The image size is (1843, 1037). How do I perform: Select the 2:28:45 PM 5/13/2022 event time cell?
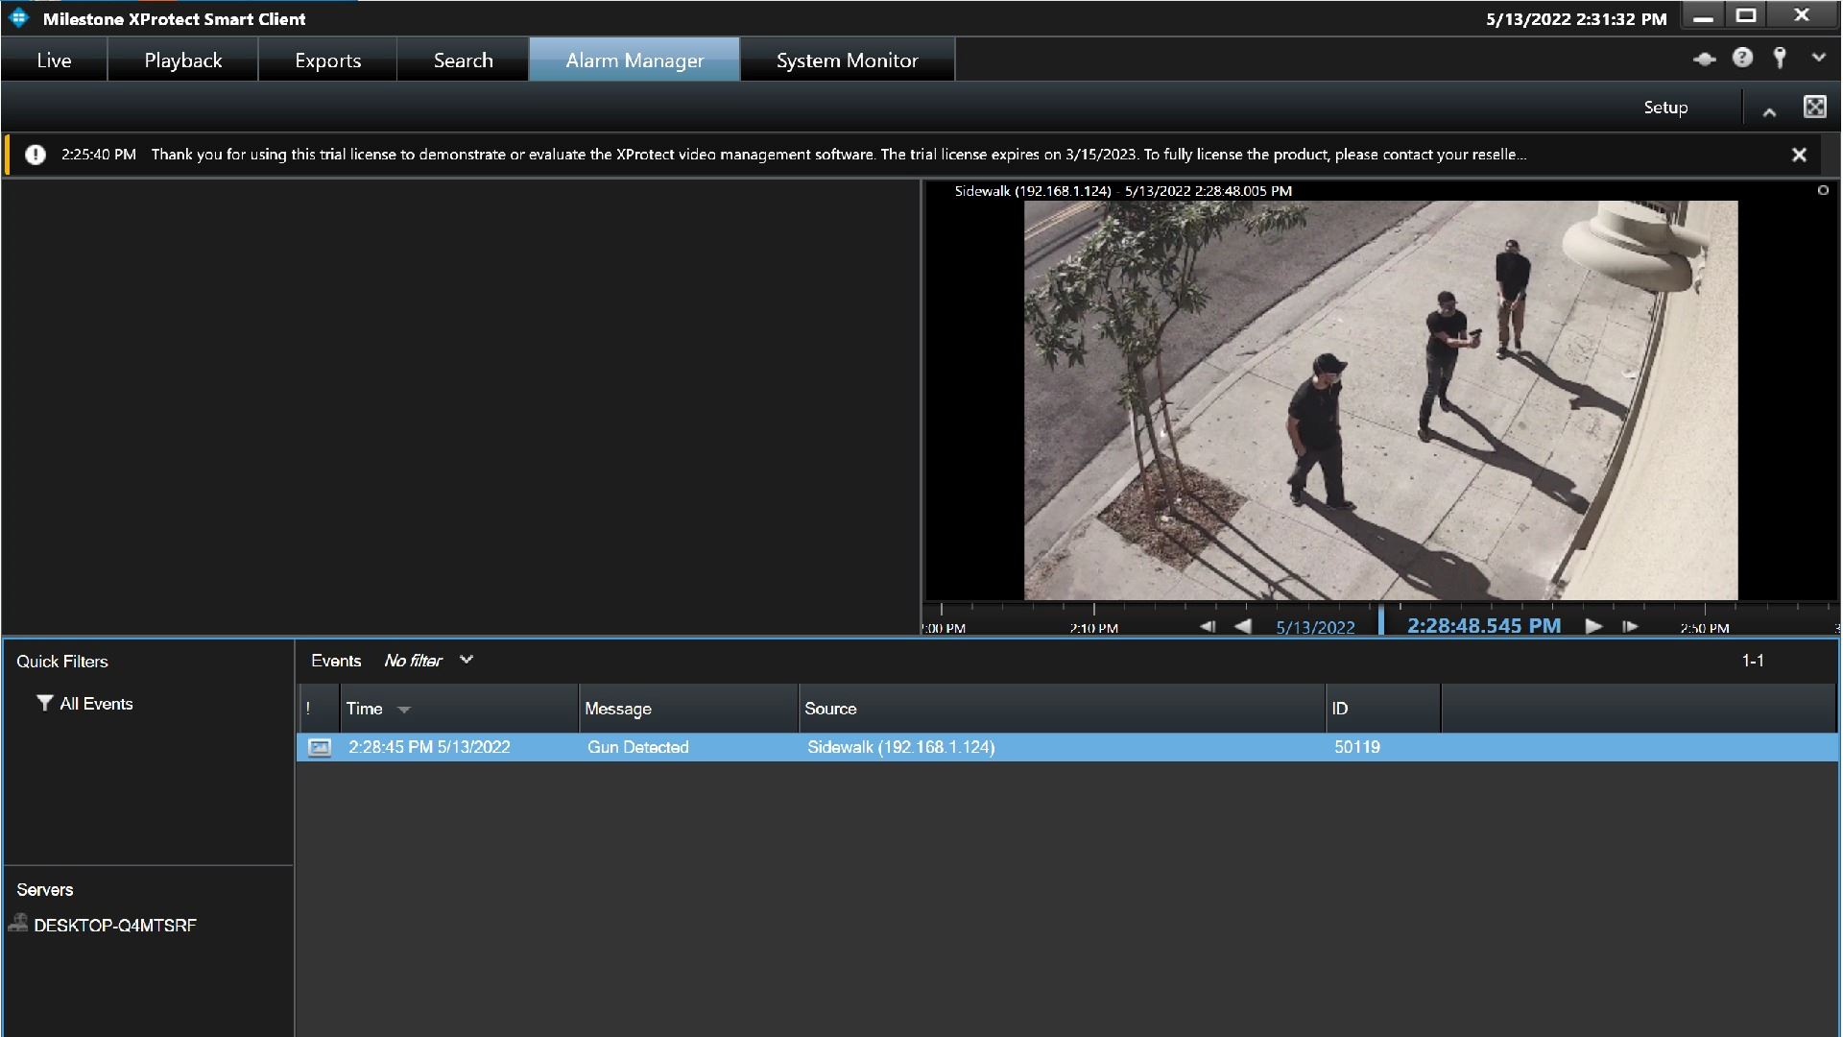point(429,747)
